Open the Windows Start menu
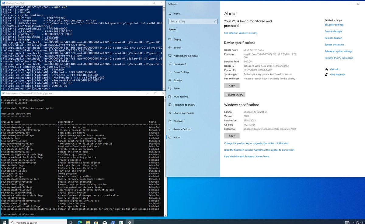This screenshot has width=365, height=224. [4, 222]
